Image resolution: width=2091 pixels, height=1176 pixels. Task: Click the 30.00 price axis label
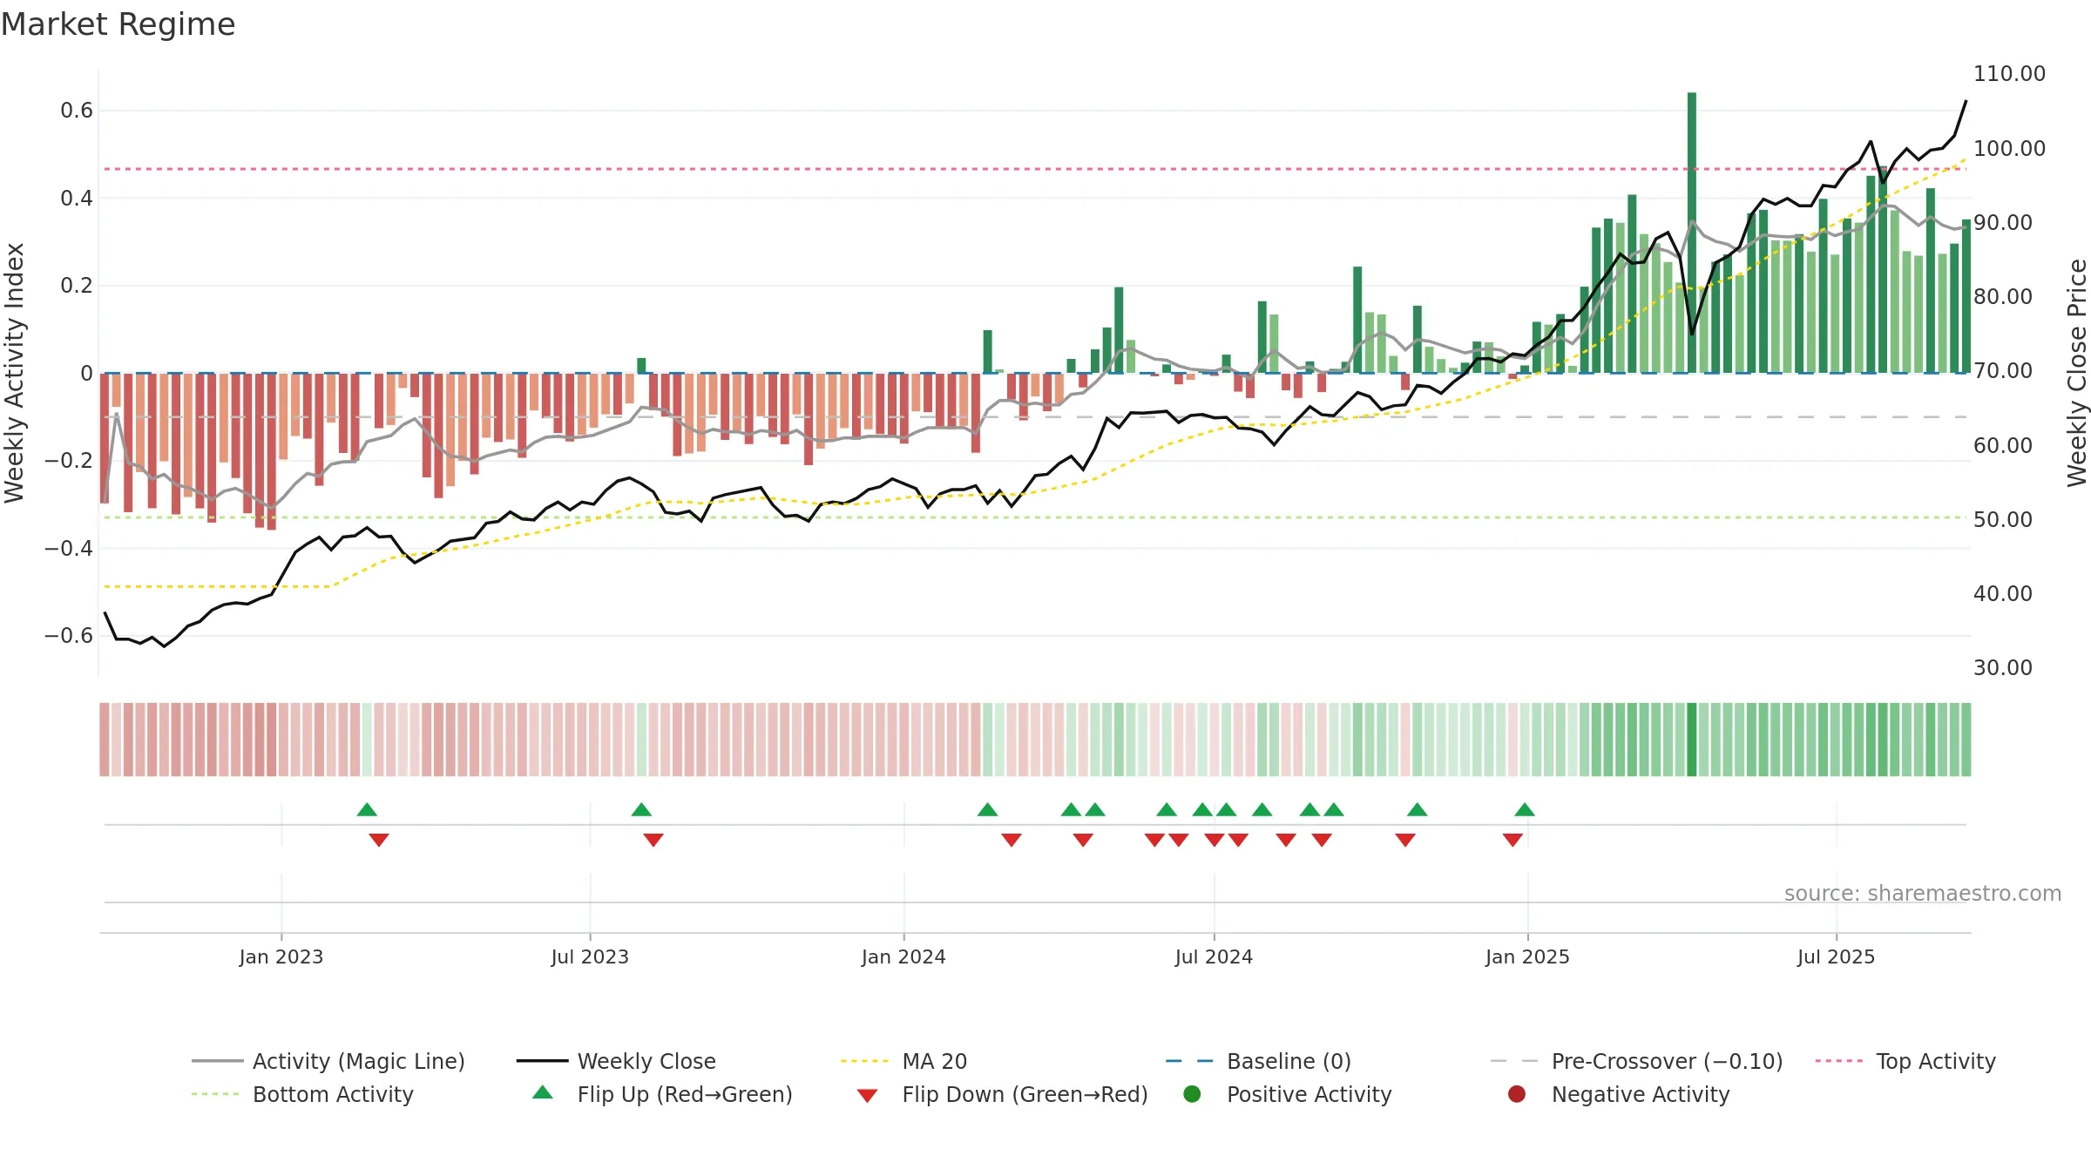pos(2002,668)
